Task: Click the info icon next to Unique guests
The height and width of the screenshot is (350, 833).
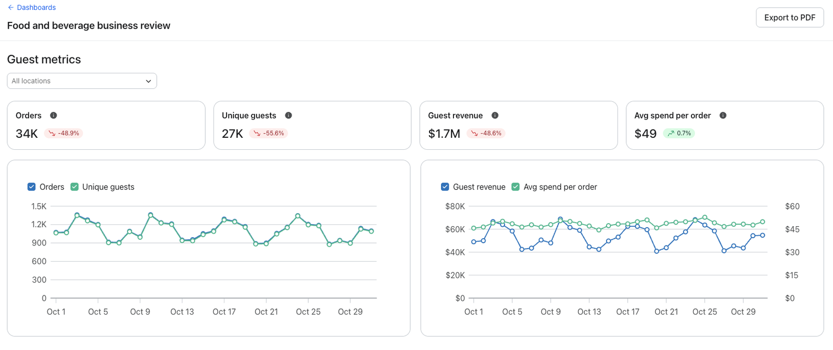Action: (288, 115)
